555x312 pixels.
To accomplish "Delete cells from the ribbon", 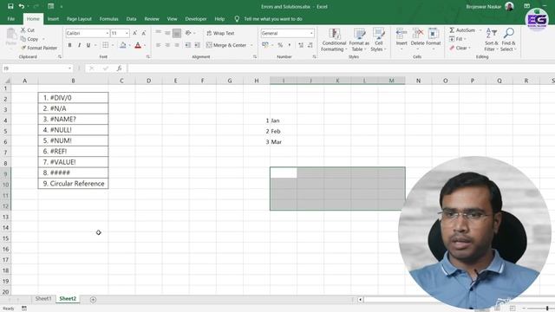I will pyautogui.click(x=417, y=39).
